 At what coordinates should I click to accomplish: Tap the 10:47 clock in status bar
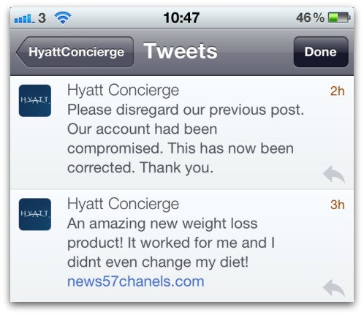[x=181, y=18]
